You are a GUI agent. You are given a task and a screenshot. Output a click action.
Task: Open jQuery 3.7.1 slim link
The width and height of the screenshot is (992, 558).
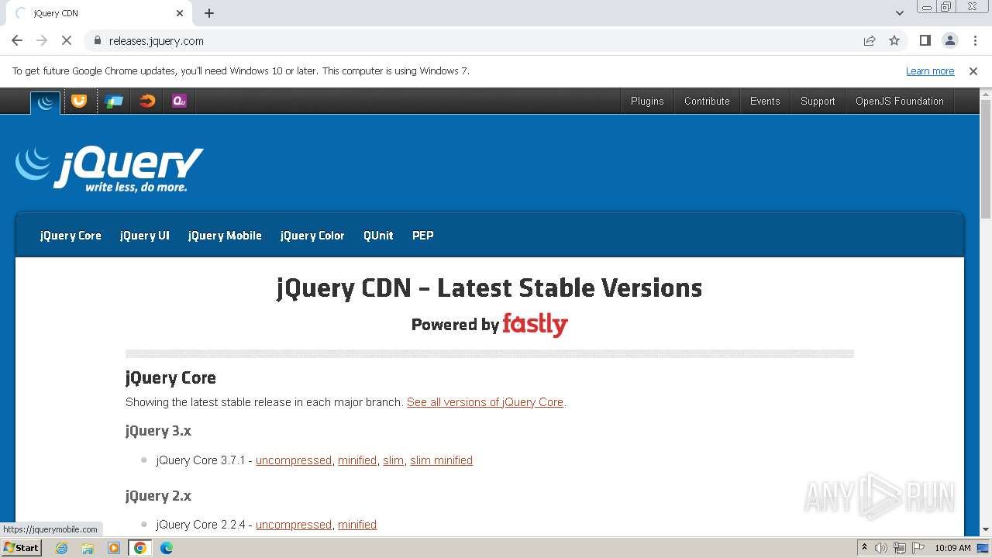[393, 460]
